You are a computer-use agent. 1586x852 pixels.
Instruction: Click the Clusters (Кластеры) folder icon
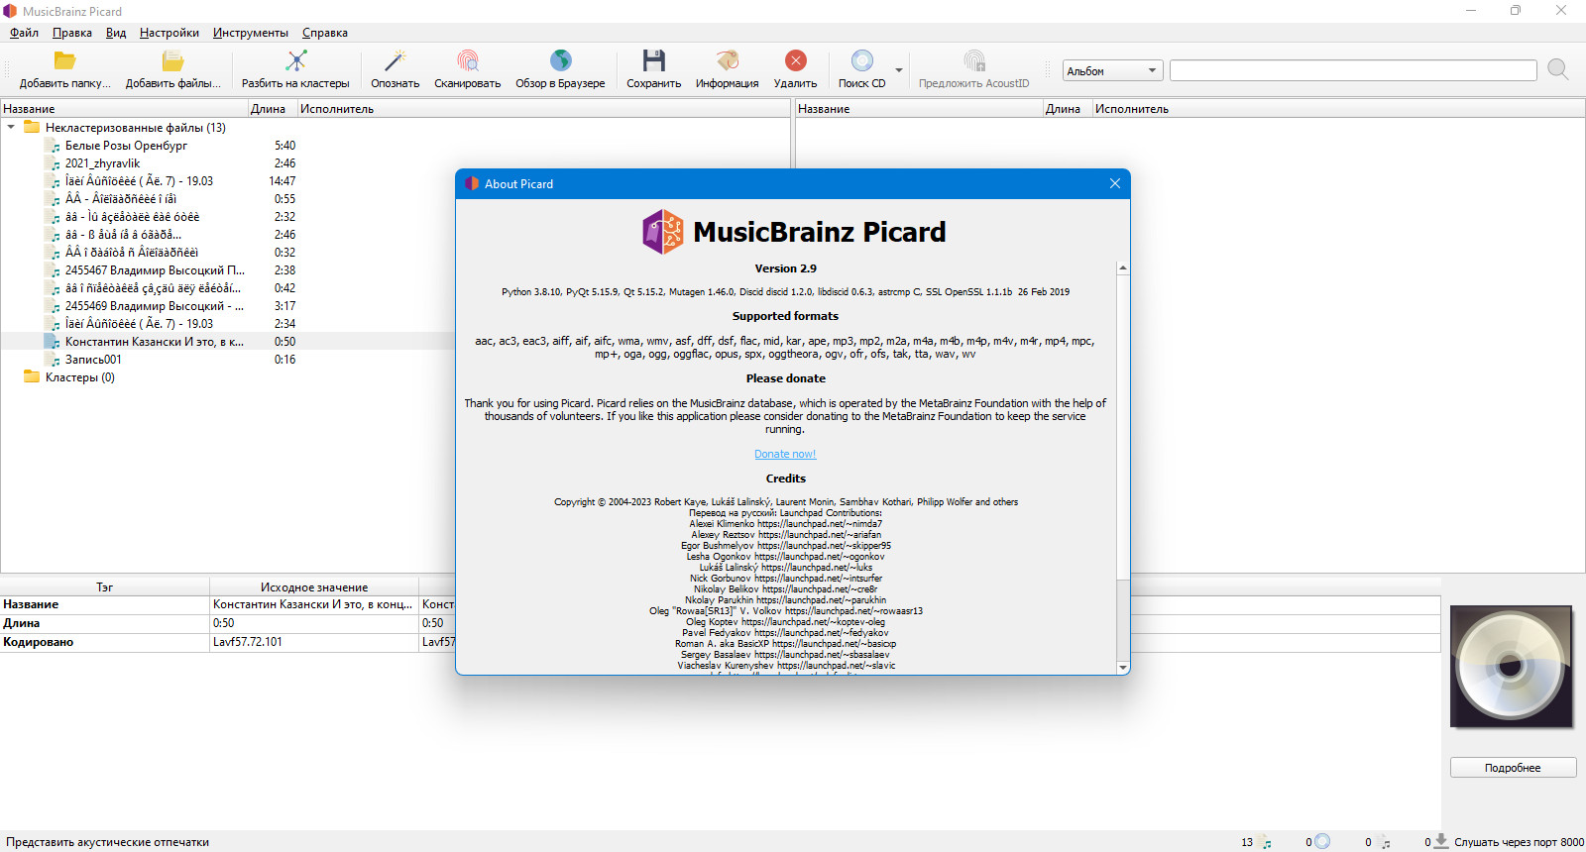click(x=32, y=376)
